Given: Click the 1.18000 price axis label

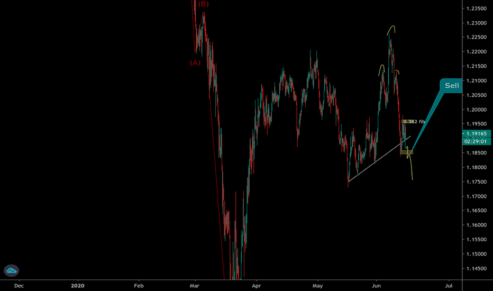Looking at the screenshot, I should point(477,167).
